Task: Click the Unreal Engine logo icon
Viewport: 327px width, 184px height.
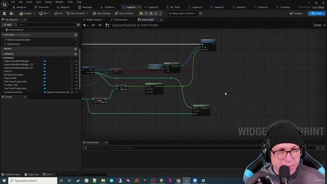Action: 5,5
